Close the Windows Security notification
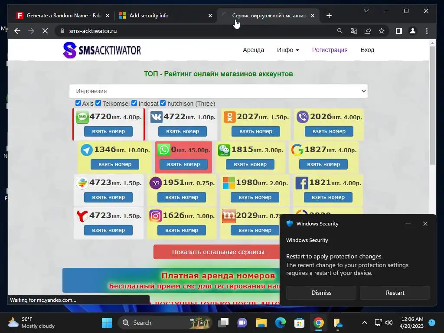Viewport: 444px width, 333px height. 425,224
